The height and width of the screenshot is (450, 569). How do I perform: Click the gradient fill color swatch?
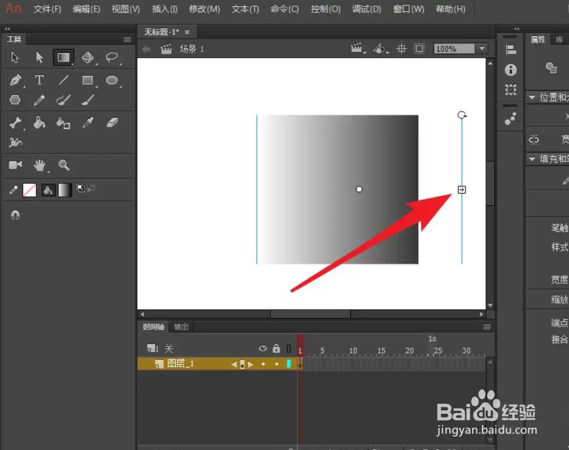click(x=65, y=190)
